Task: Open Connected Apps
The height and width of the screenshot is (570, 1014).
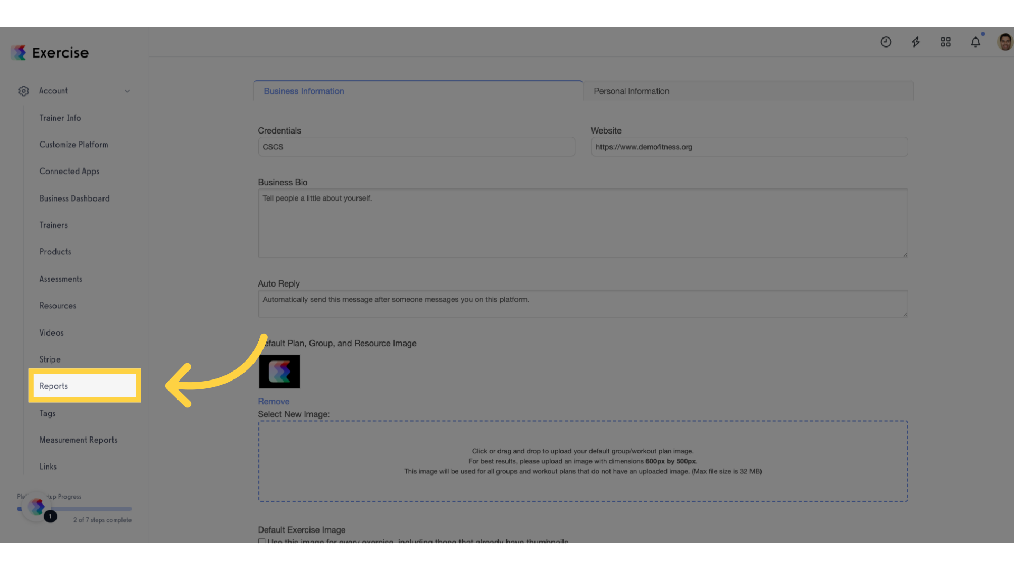Action: click(x=69, y=171)
